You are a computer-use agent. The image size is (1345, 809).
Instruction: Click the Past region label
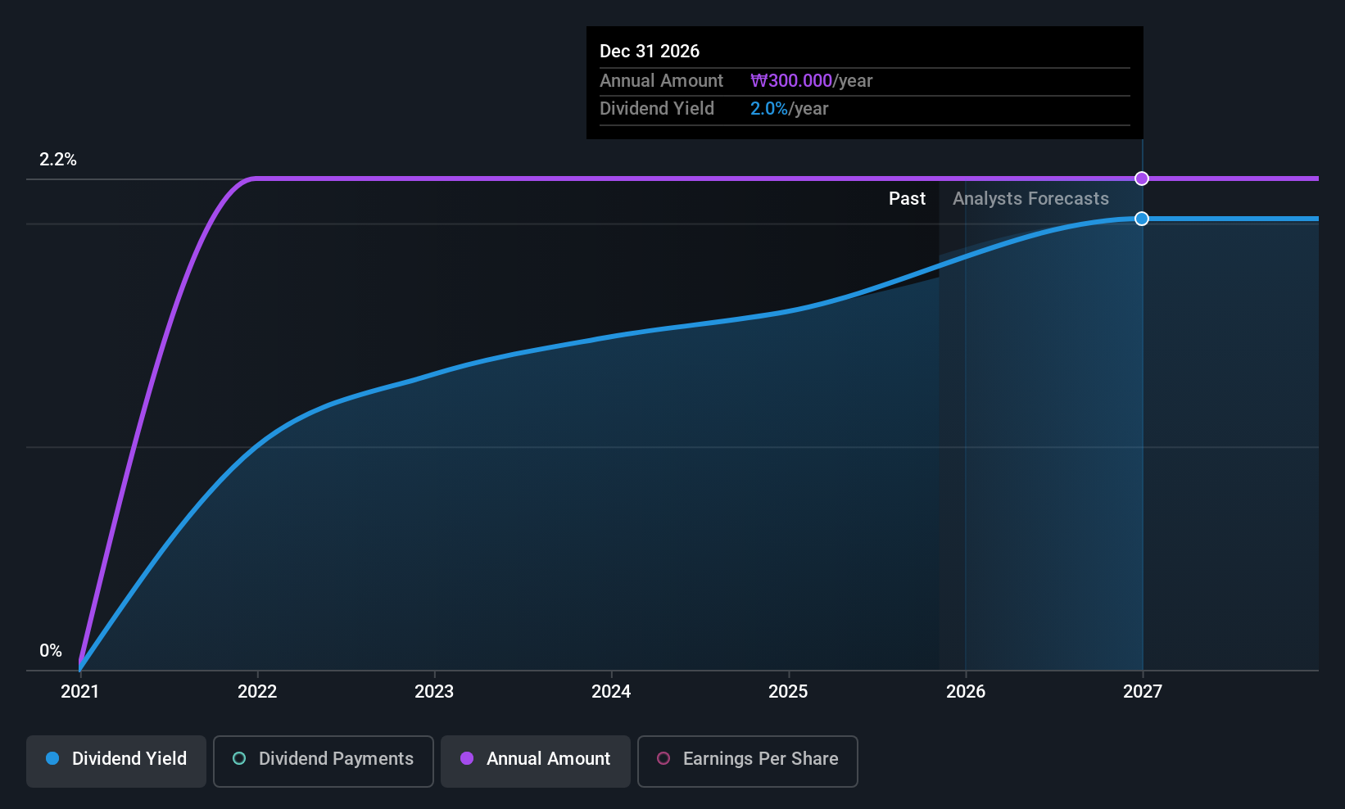[907, 199]
